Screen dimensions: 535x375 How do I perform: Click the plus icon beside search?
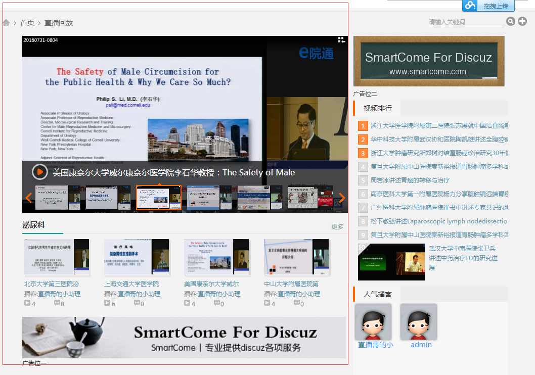pyautogui.click(x=522, y=21)
